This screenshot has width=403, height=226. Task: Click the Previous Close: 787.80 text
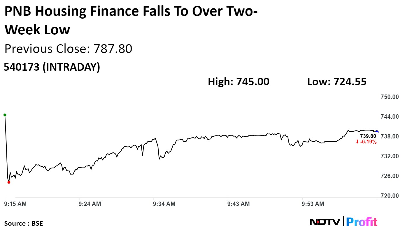pos(68,49)
